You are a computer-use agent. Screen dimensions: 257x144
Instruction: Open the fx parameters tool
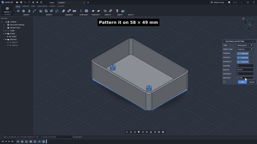81,11
